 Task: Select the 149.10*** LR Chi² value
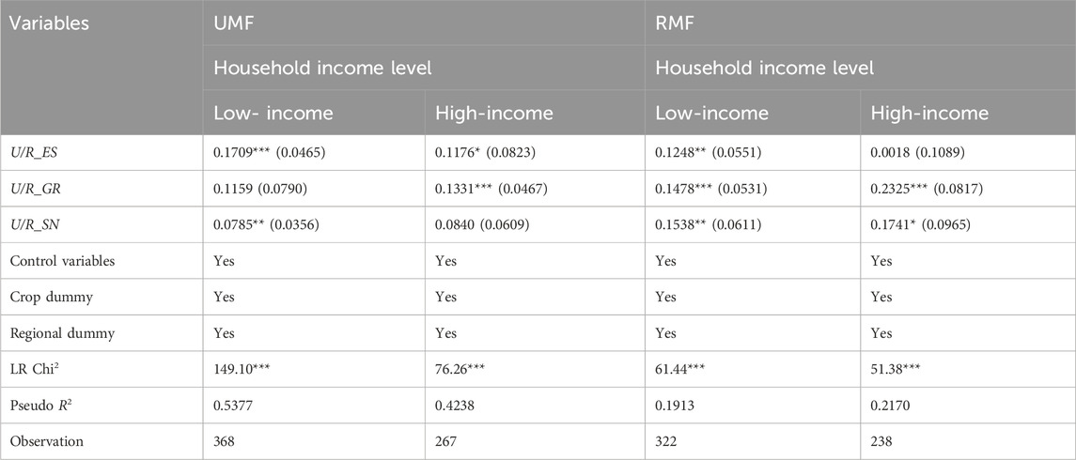tap(247, 370)
